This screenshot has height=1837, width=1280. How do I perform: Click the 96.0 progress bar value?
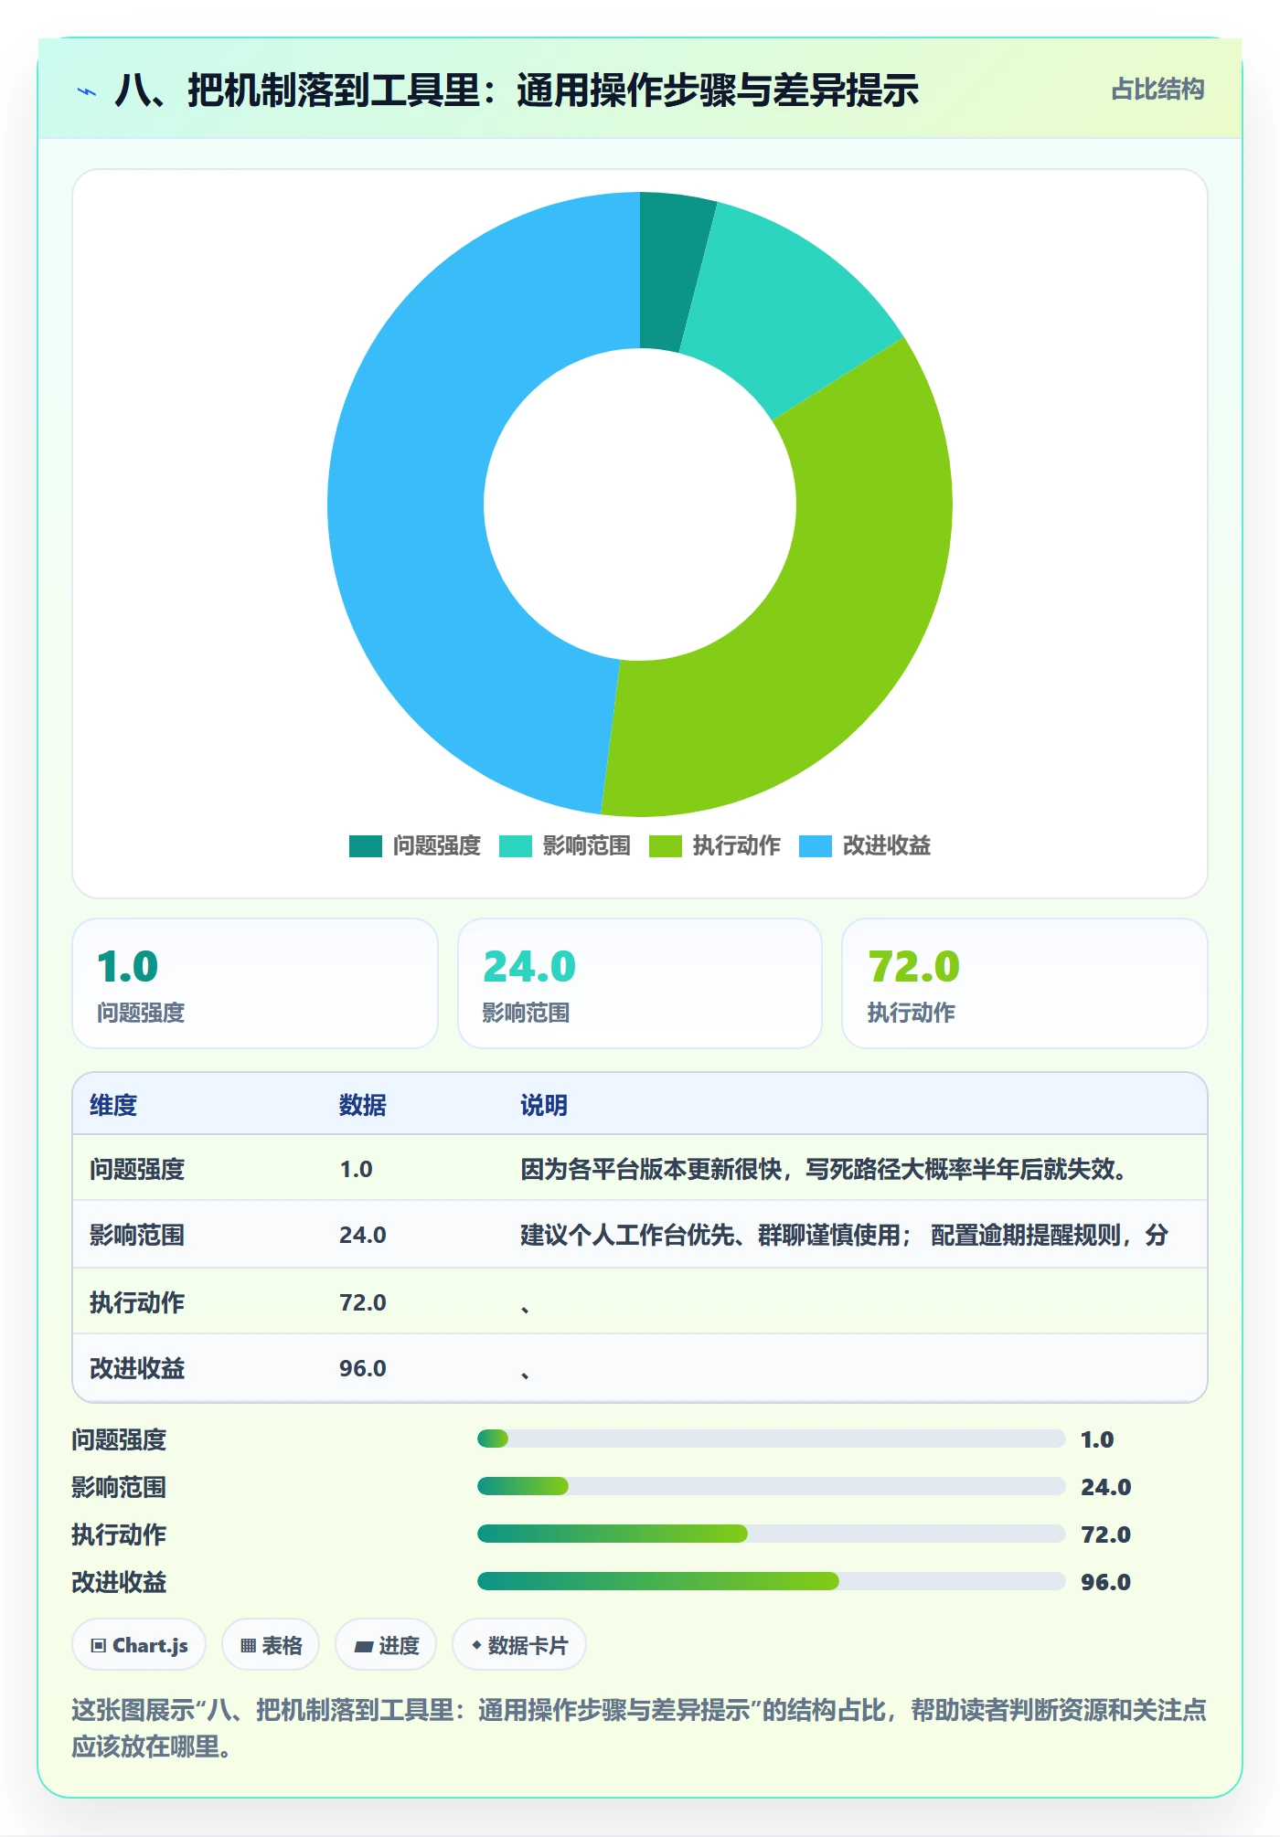pos(1106,1582)
